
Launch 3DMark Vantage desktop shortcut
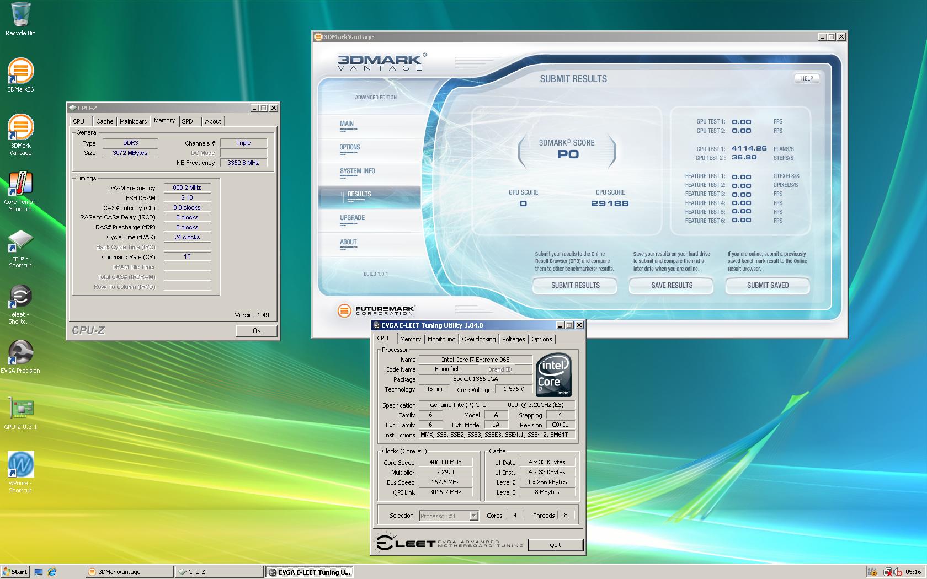point(20,135)
